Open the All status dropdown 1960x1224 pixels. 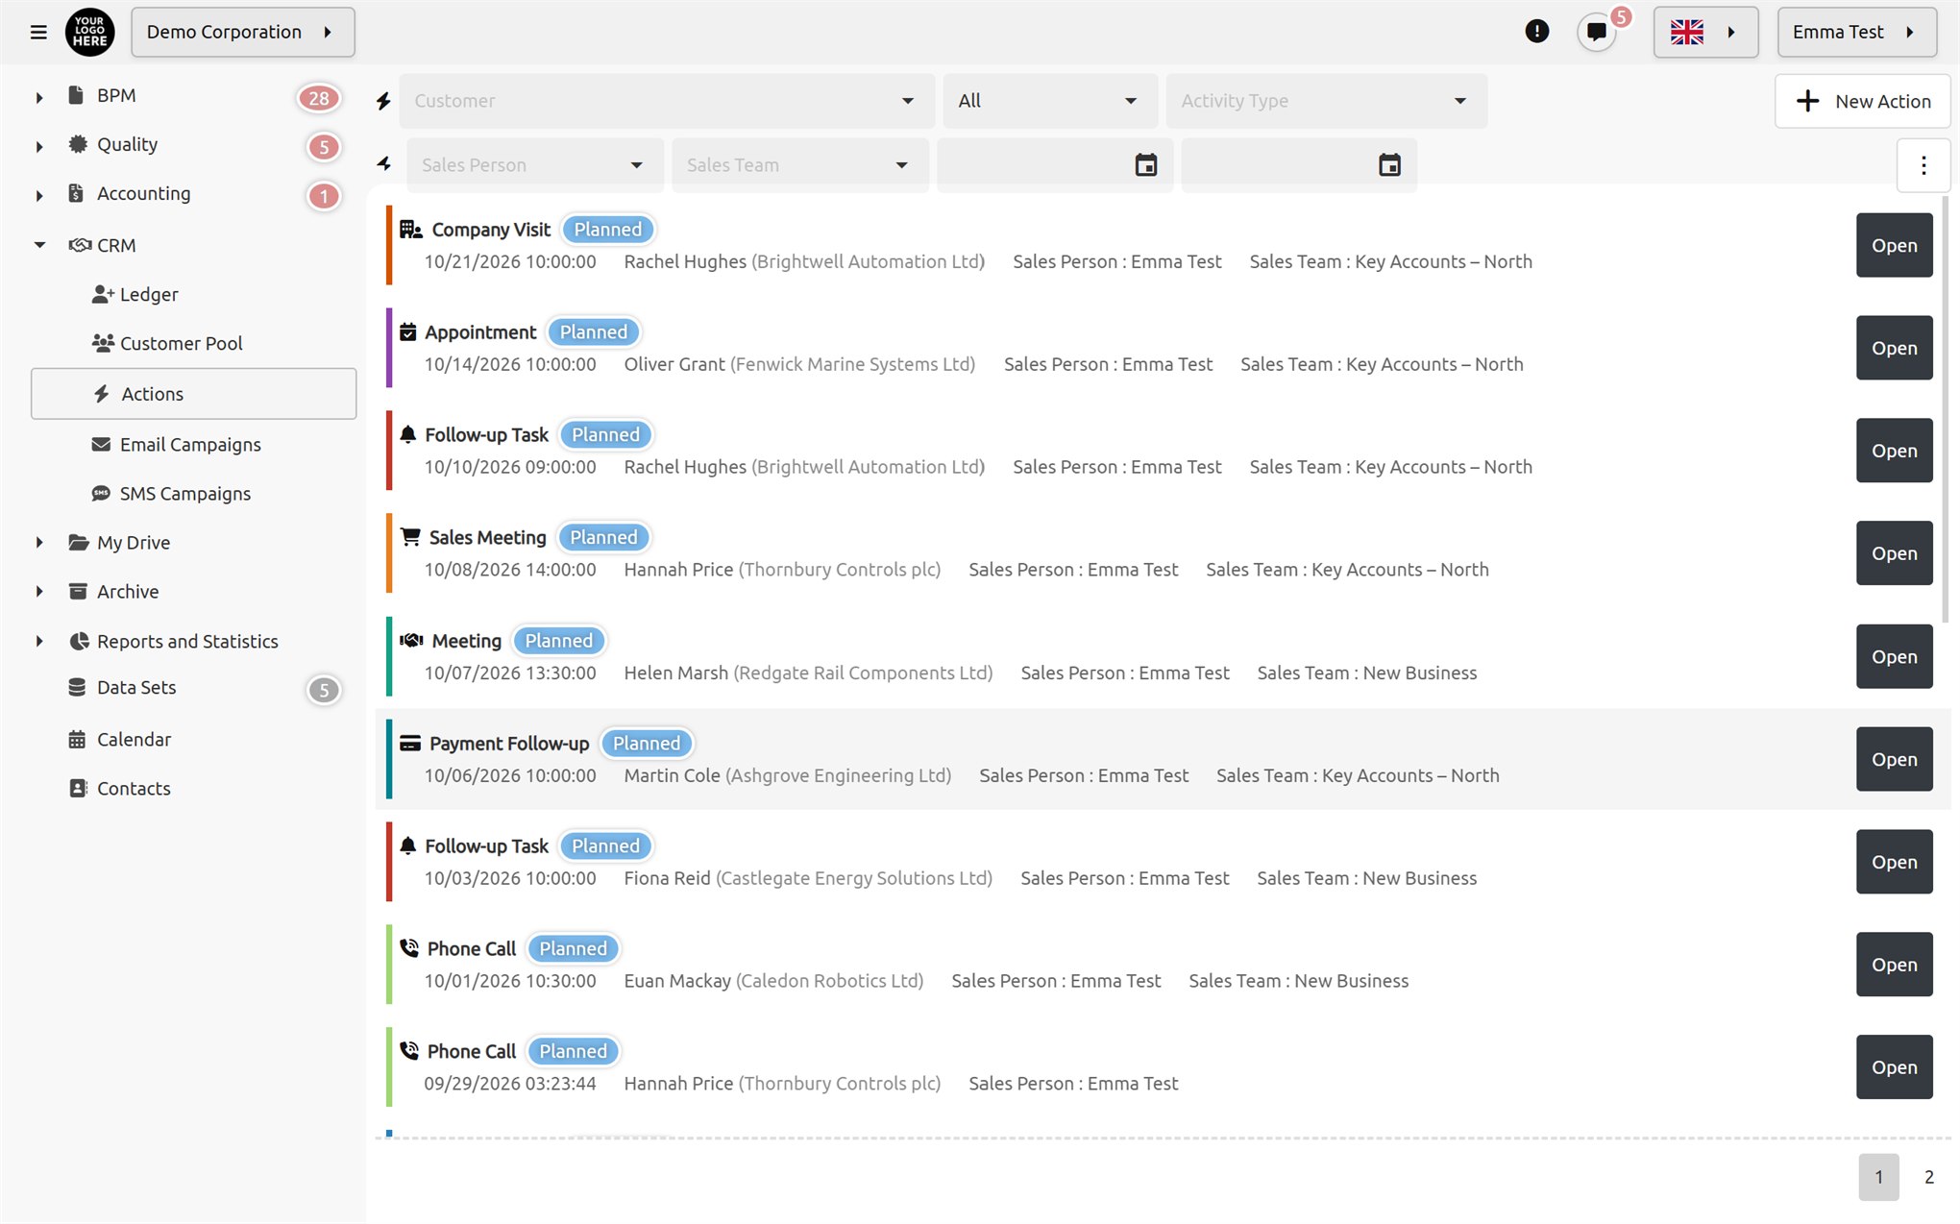1049,101
